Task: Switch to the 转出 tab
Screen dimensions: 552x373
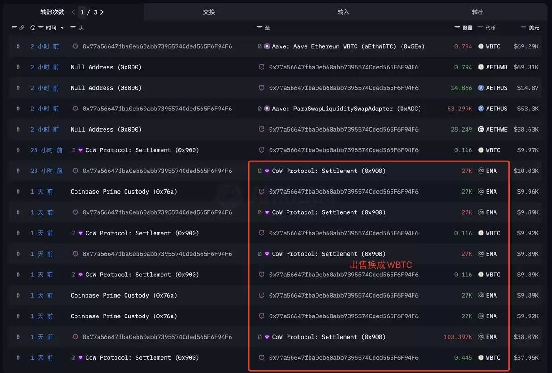Action: click(x=478, y=12)
